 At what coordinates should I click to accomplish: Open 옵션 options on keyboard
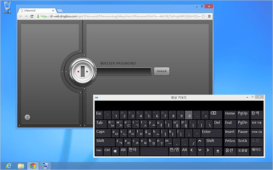click(x=230, y=151)
